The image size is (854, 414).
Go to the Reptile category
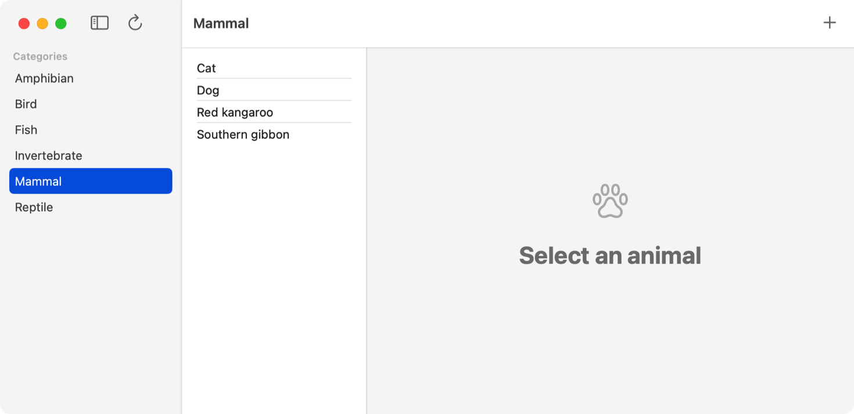pos(34,207)
